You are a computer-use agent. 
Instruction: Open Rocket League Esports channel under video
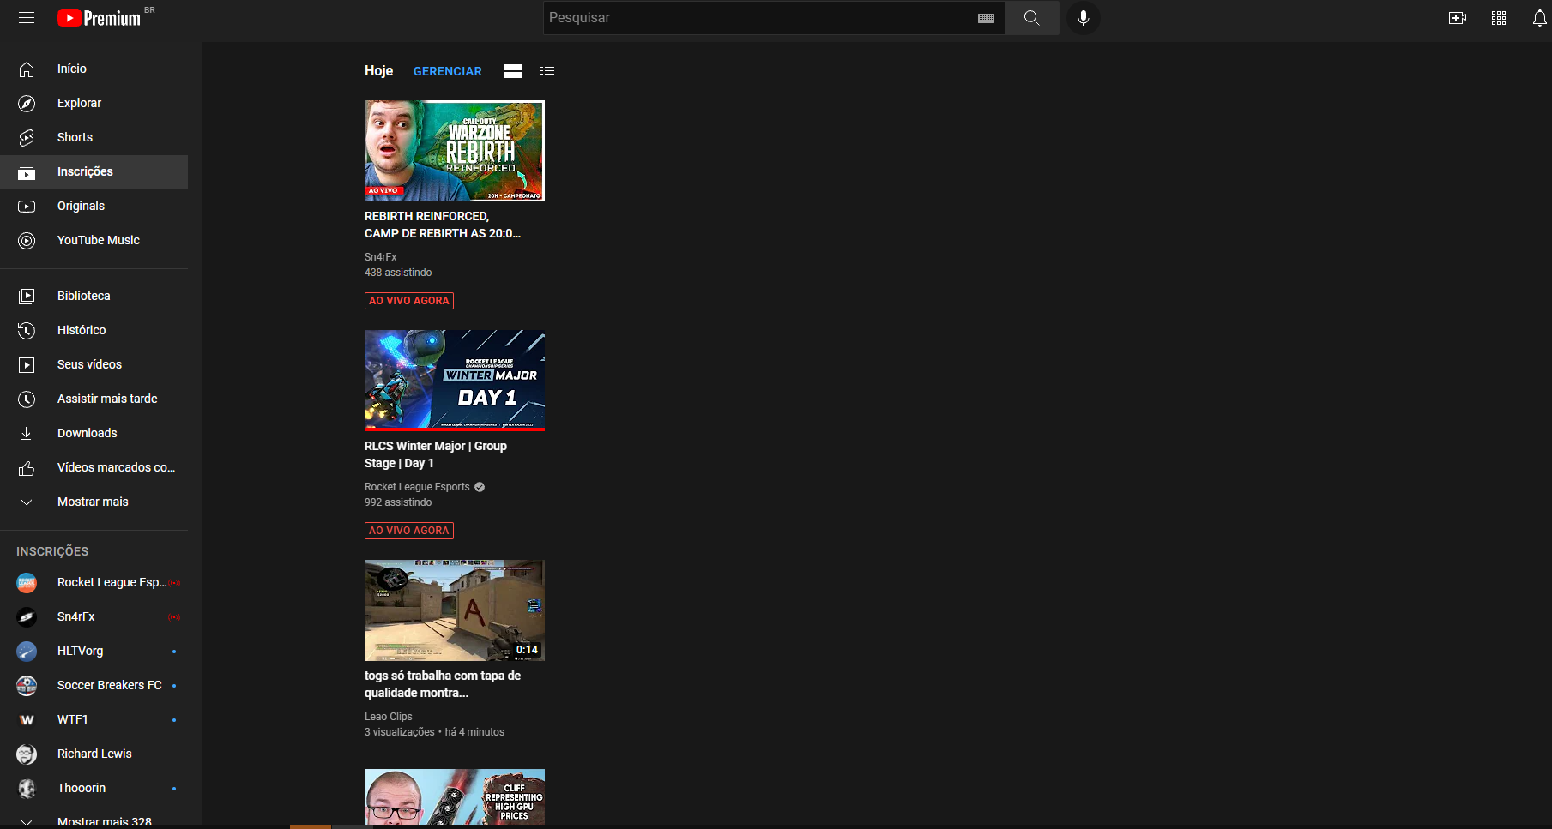[417, 487]
